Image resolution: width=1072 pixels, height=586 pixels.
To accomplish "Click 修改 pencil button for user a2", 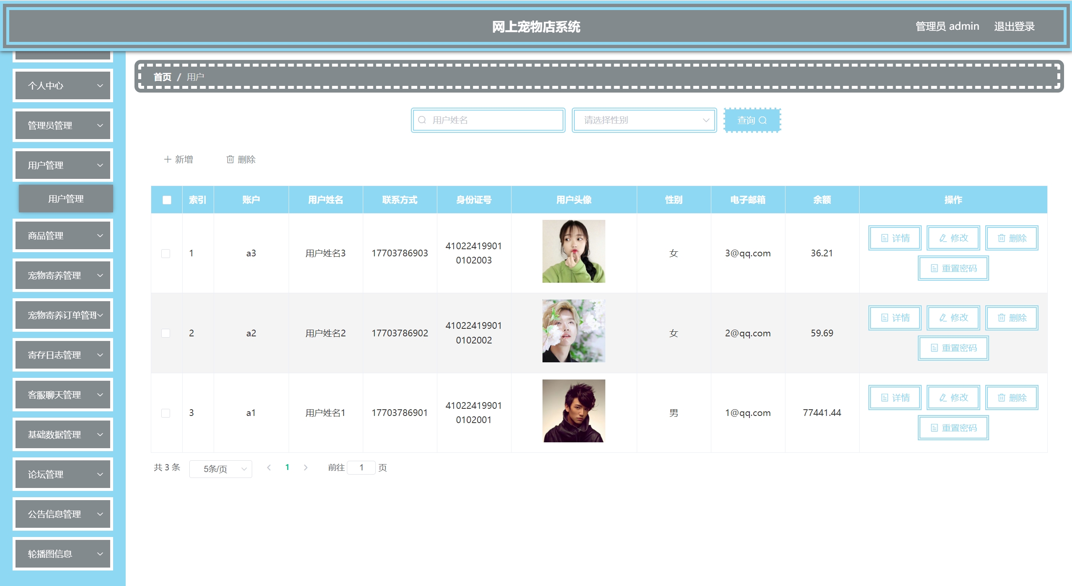I will point(953,318).
